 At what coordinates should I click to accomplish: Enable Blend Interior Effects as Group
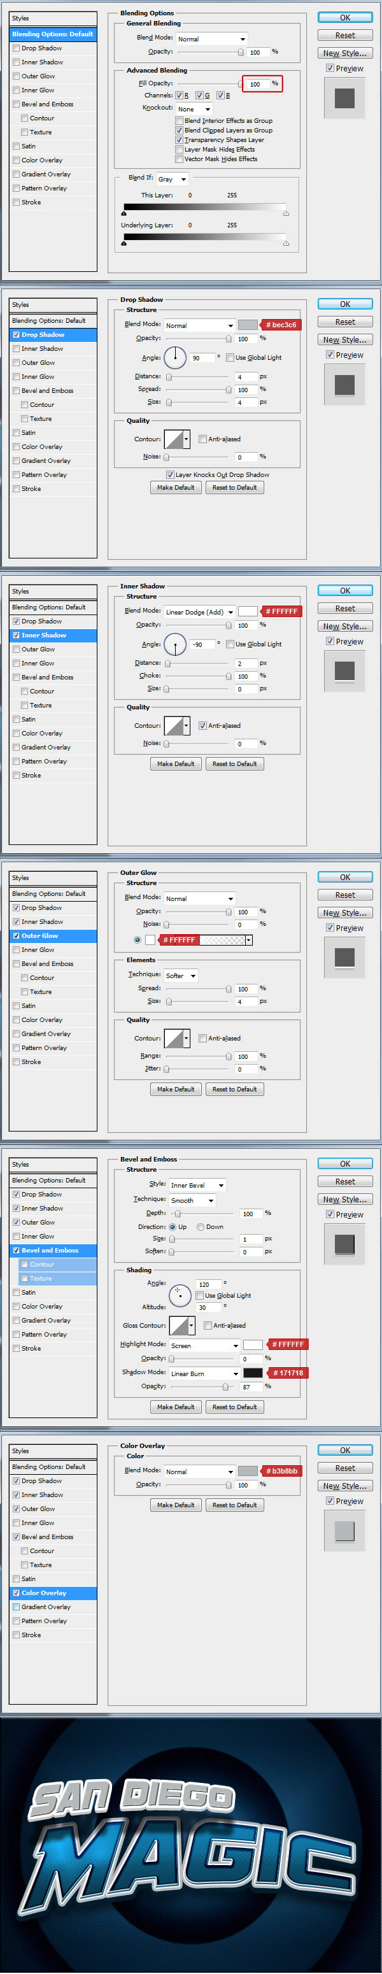click(x=179, y=120)
